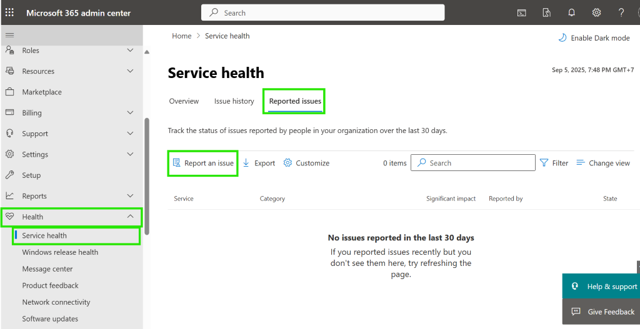This screenshot has width=640, height=329.
Task: Expand the Billing menu chevron
Action: coord(130,112)
